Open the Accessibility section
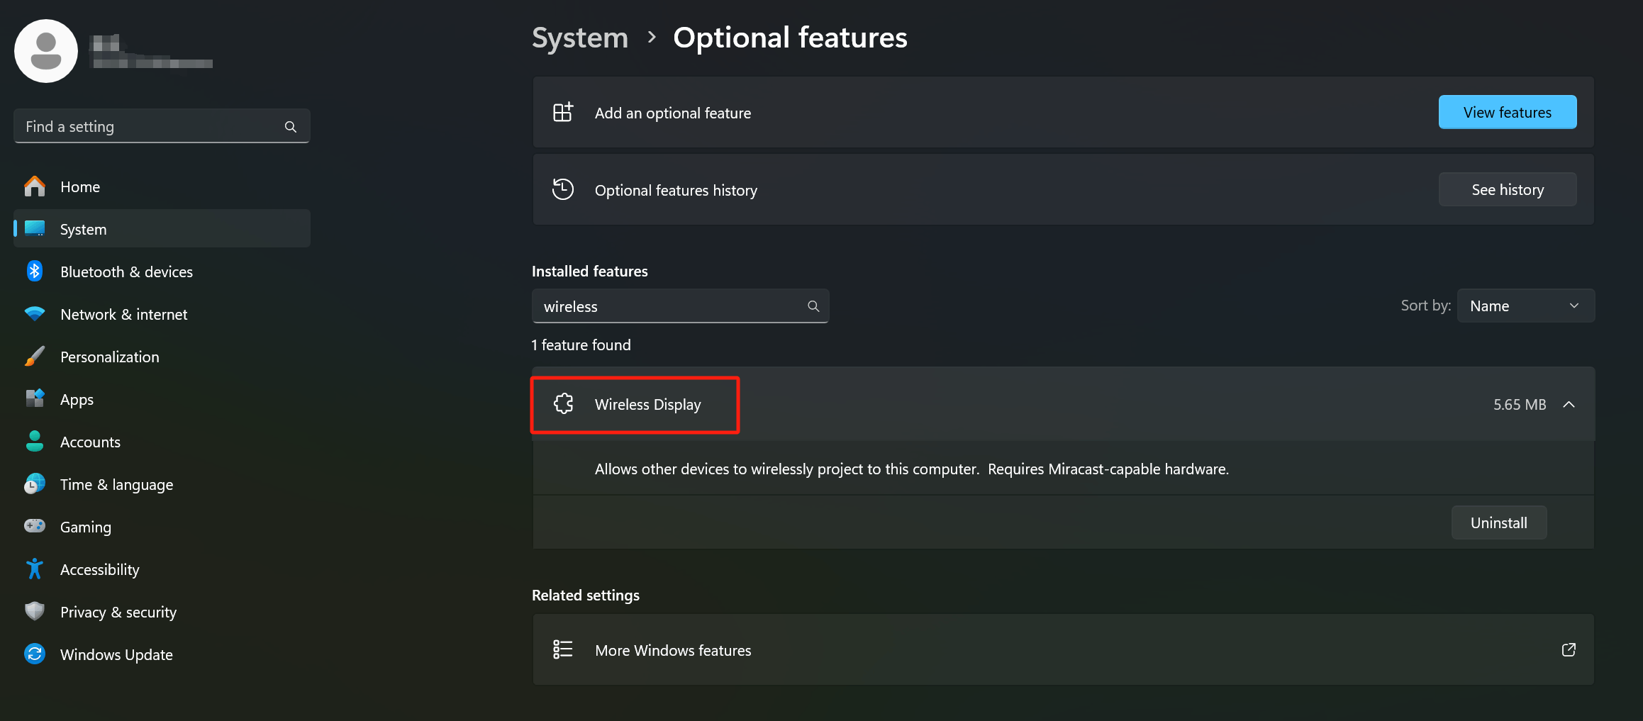 pyautogui.click(x=99, y=569)
